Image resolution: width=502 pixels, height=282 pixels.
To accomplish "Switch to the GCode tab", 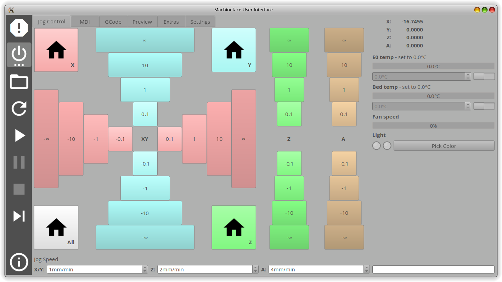I will click(x=113, y=22).
